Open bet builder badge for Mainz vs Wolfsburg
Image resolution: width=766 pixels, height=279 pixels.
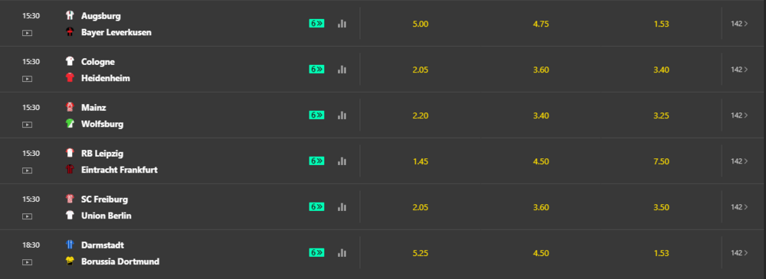[316, 115]
